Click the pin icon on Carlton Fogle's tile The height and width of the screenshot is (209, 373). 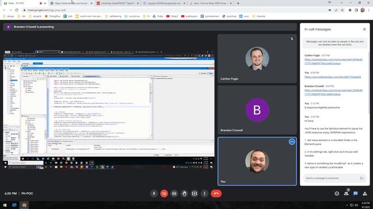tap(292, 39)
